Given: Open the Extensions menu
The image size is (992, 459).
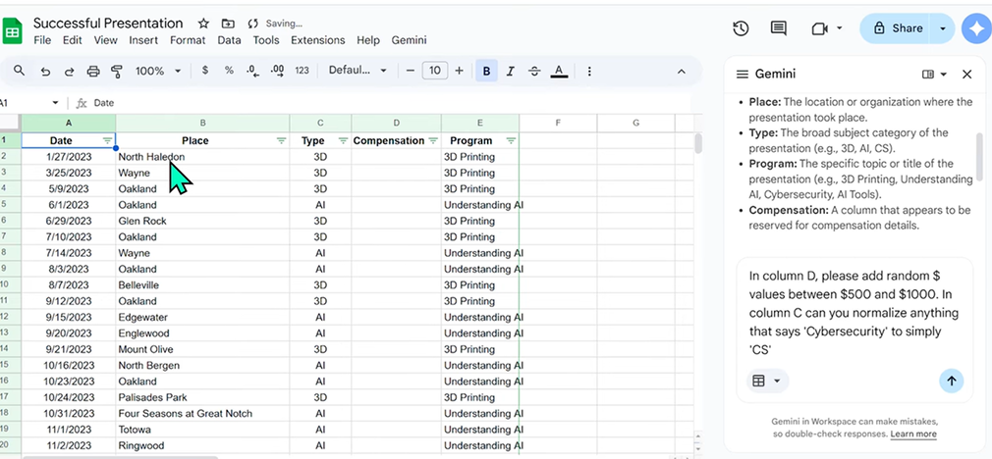Looking at the screenshot, I should click(317, 40).
